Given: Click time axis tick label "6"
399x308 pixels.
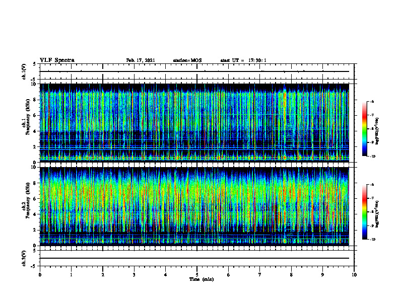Looking at the screenshot, I should (x=229, y=275).
